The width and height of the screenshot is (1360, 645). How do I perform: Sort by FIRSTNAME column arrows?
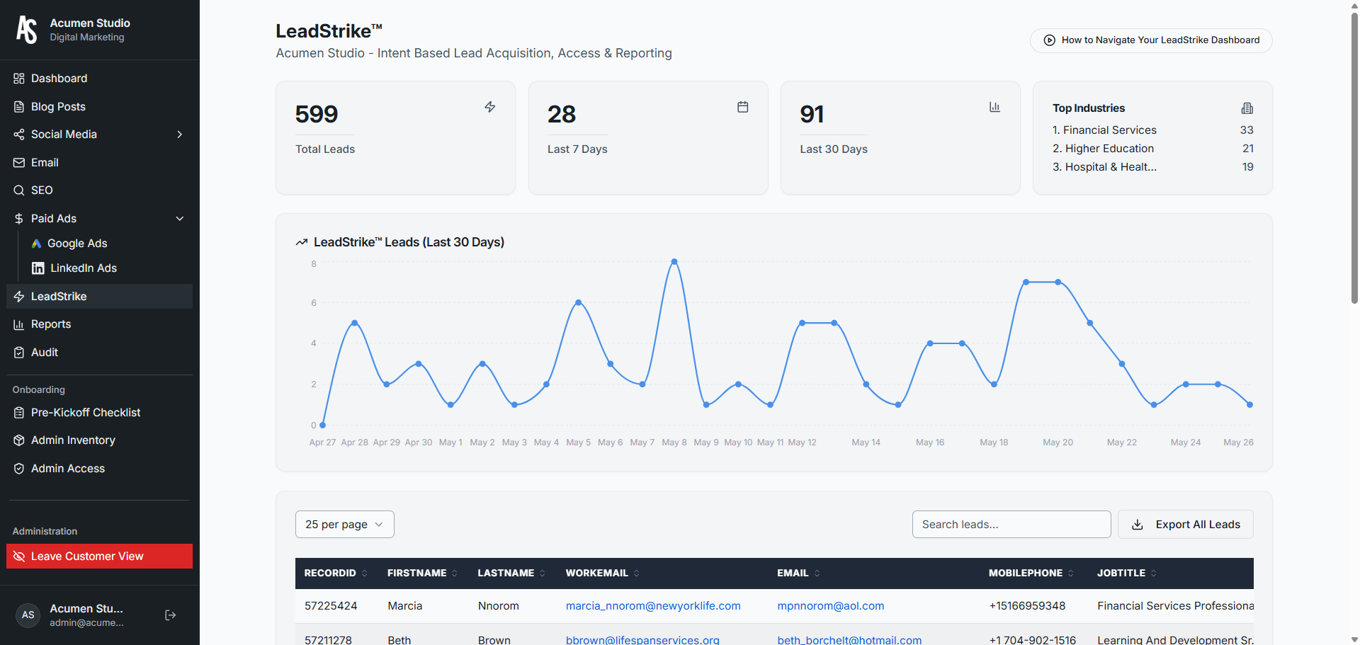pyautogui.click(x=455, y=573)
